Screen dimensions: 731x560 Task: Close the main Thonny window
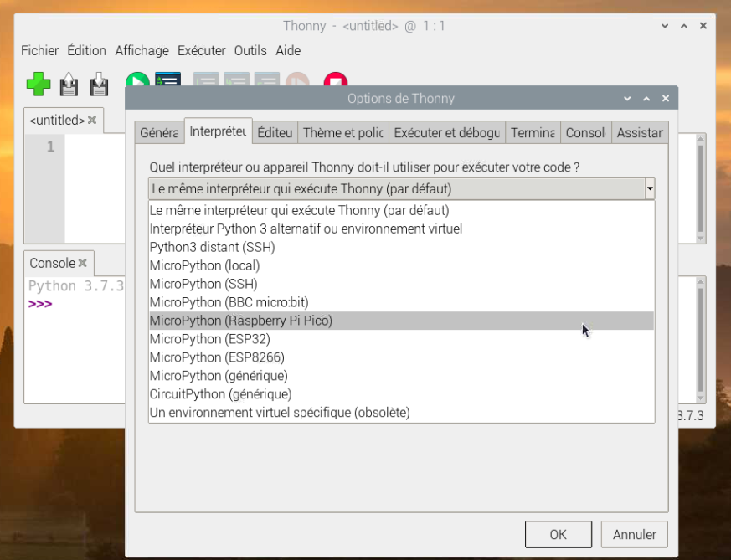pyautogui.click(x=703, y=26)
